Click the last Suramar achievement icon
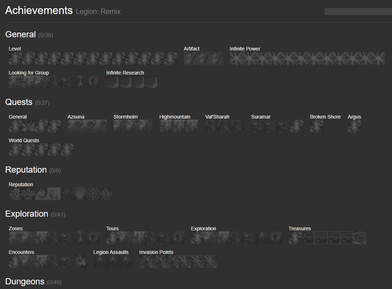 (297, 126)
